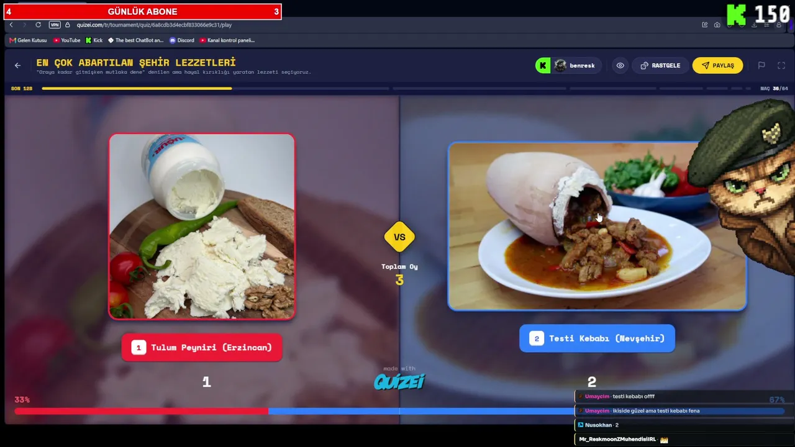This screenshot has width=795, height=447.
Task: Toggle visibility with the eye icon
Action: [x=620, y=65]
